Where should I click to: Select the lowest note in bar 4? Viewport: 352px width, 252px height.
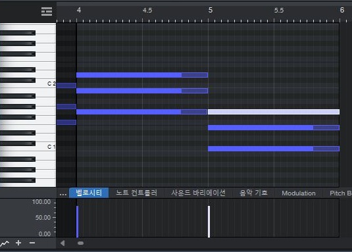point(141,112)
